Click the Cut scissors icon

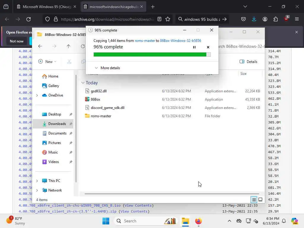tap(69, 62)
